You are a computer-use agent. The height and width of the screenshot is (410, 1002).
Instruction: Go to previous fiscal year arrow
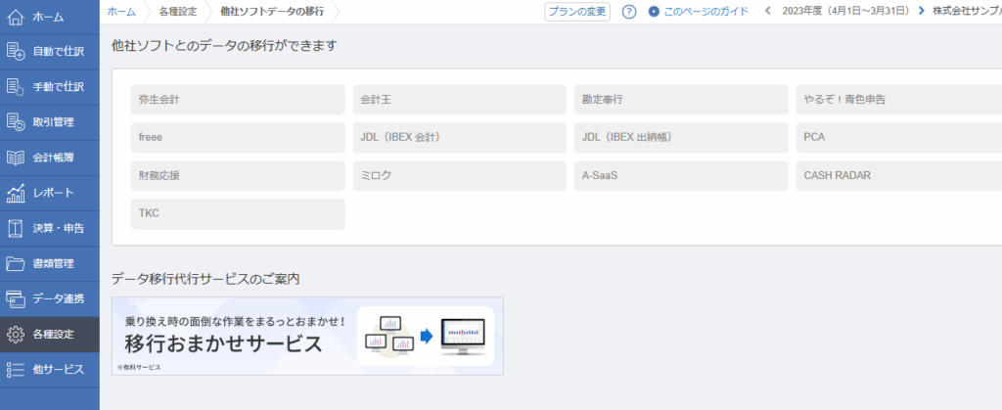pyautogui.click(x=766, y=12)
